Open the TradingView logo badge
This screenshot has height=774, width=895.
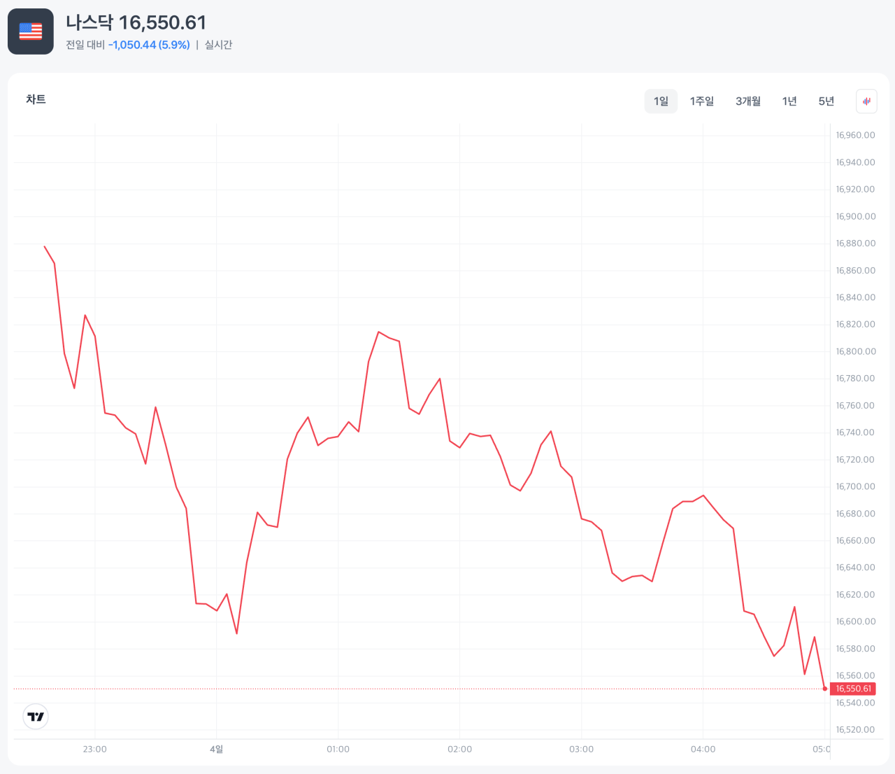[36, 717]
